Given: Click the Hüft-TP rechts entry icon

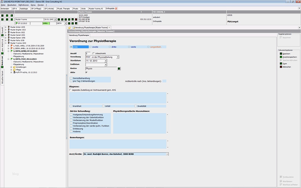Looking at the screenshot, I should click(14, 72).
